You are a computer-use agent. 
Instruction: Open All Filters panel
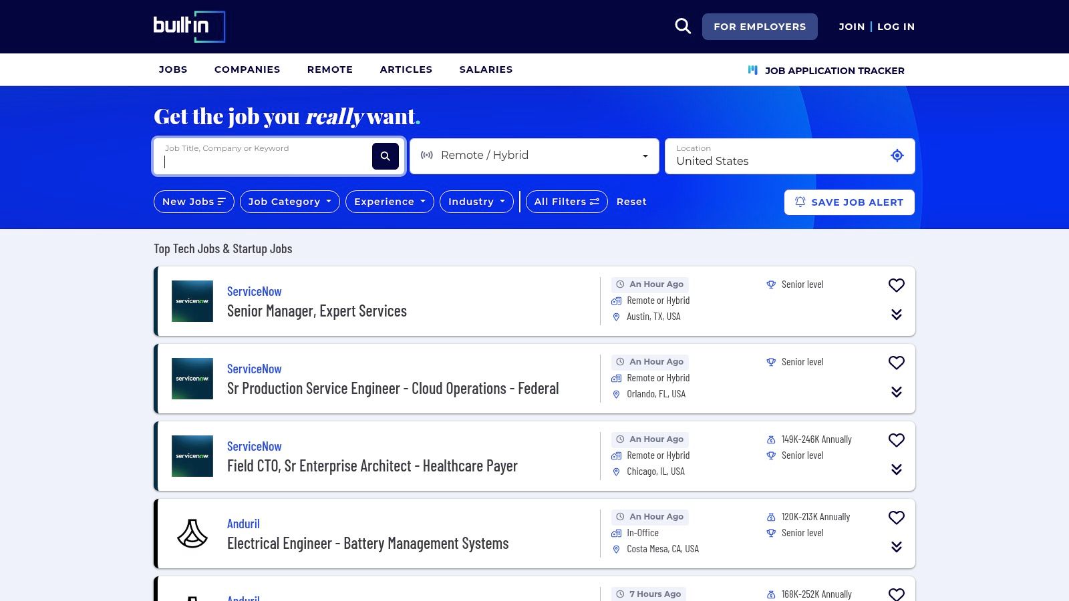coord(567,202)
